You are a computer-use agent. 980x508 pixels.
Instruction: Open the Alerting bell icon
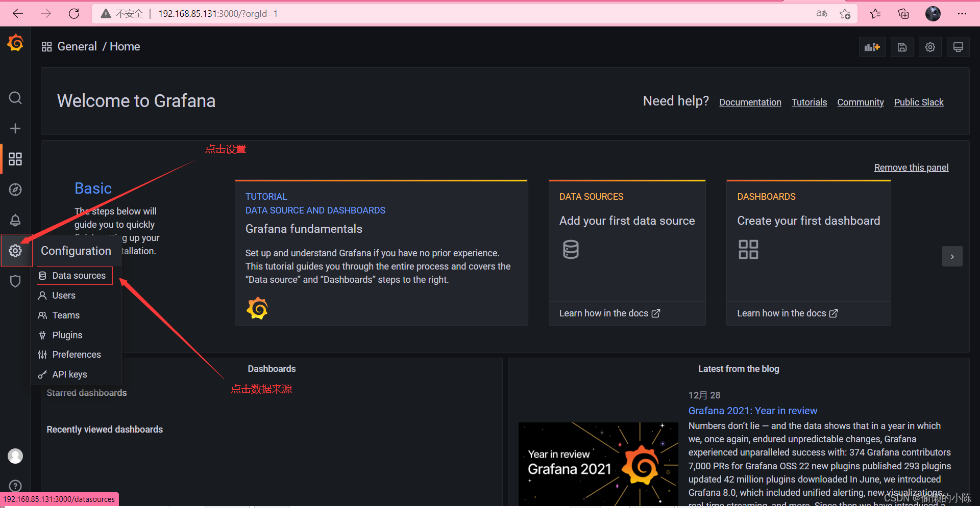pos(15,220)
